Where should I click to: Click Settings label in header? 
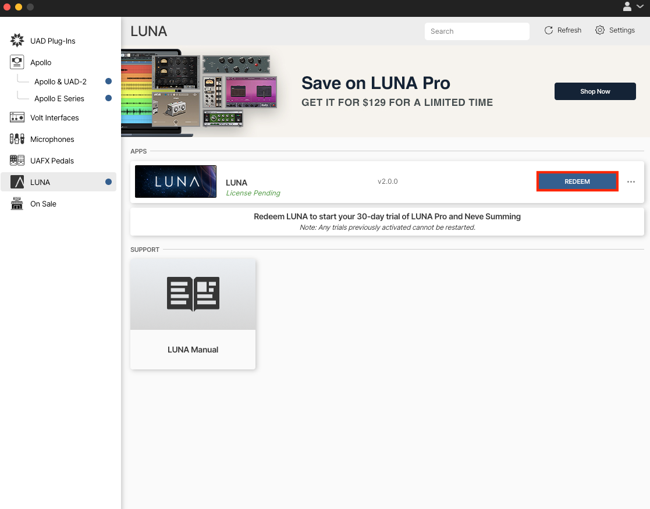point(622,30)
